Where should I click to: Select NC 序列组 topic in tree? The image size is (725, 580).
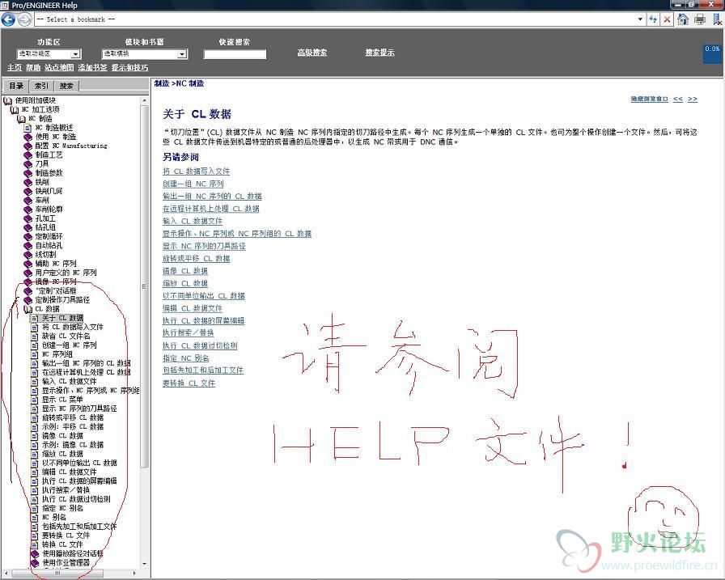(x=57, y=354)
